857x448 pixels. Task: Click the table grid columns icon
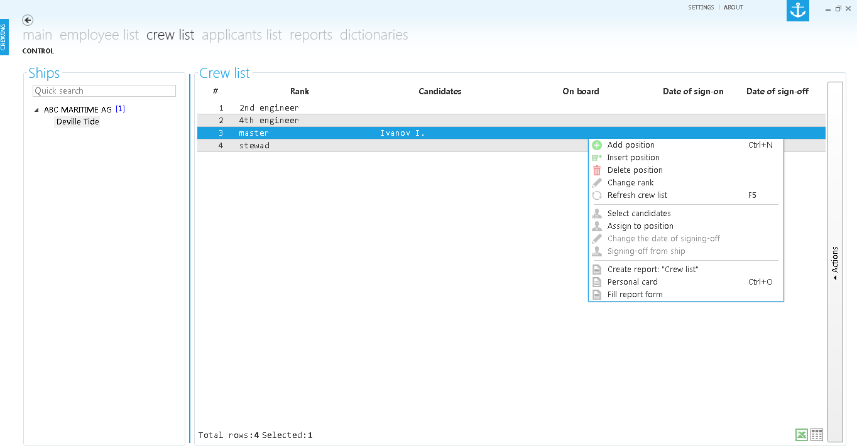[x=817, y=435]
